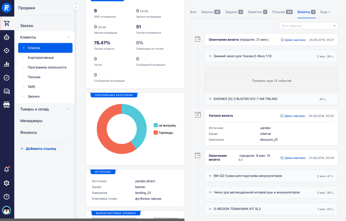The image size is (346, 221).
Task: Click 'Добавить ссылку' link
Action: pyautogui.click(x=41, y=149)
